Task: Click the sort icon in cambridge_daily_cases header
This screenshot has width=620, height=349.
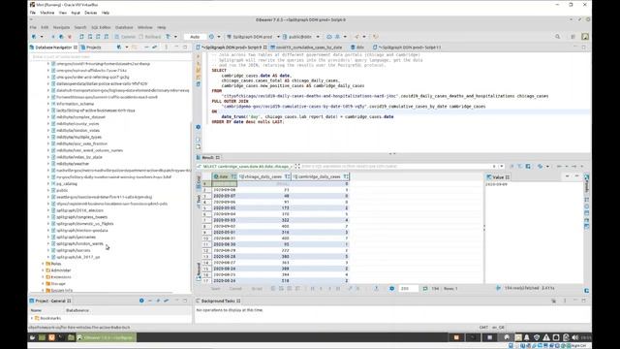Action: pos(346,176)
